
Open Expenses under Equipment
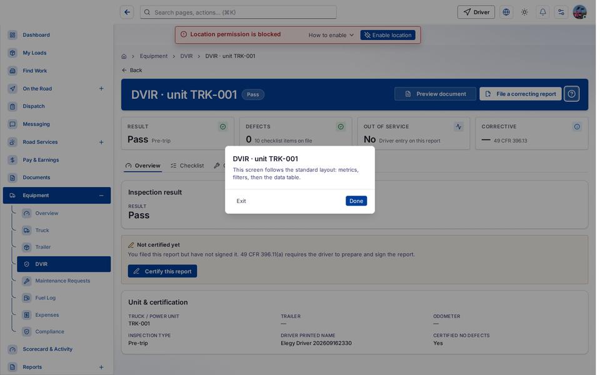pyautogui.click(x=64, y=315)
